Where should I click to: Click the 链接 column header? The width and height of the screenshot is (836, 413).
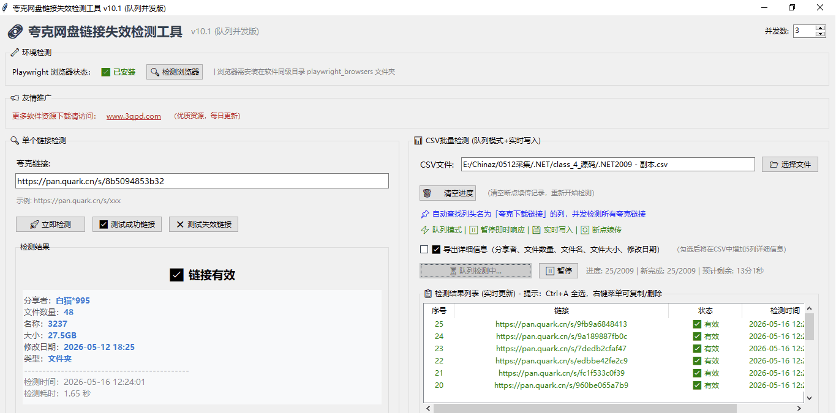[x=561, y=311]
